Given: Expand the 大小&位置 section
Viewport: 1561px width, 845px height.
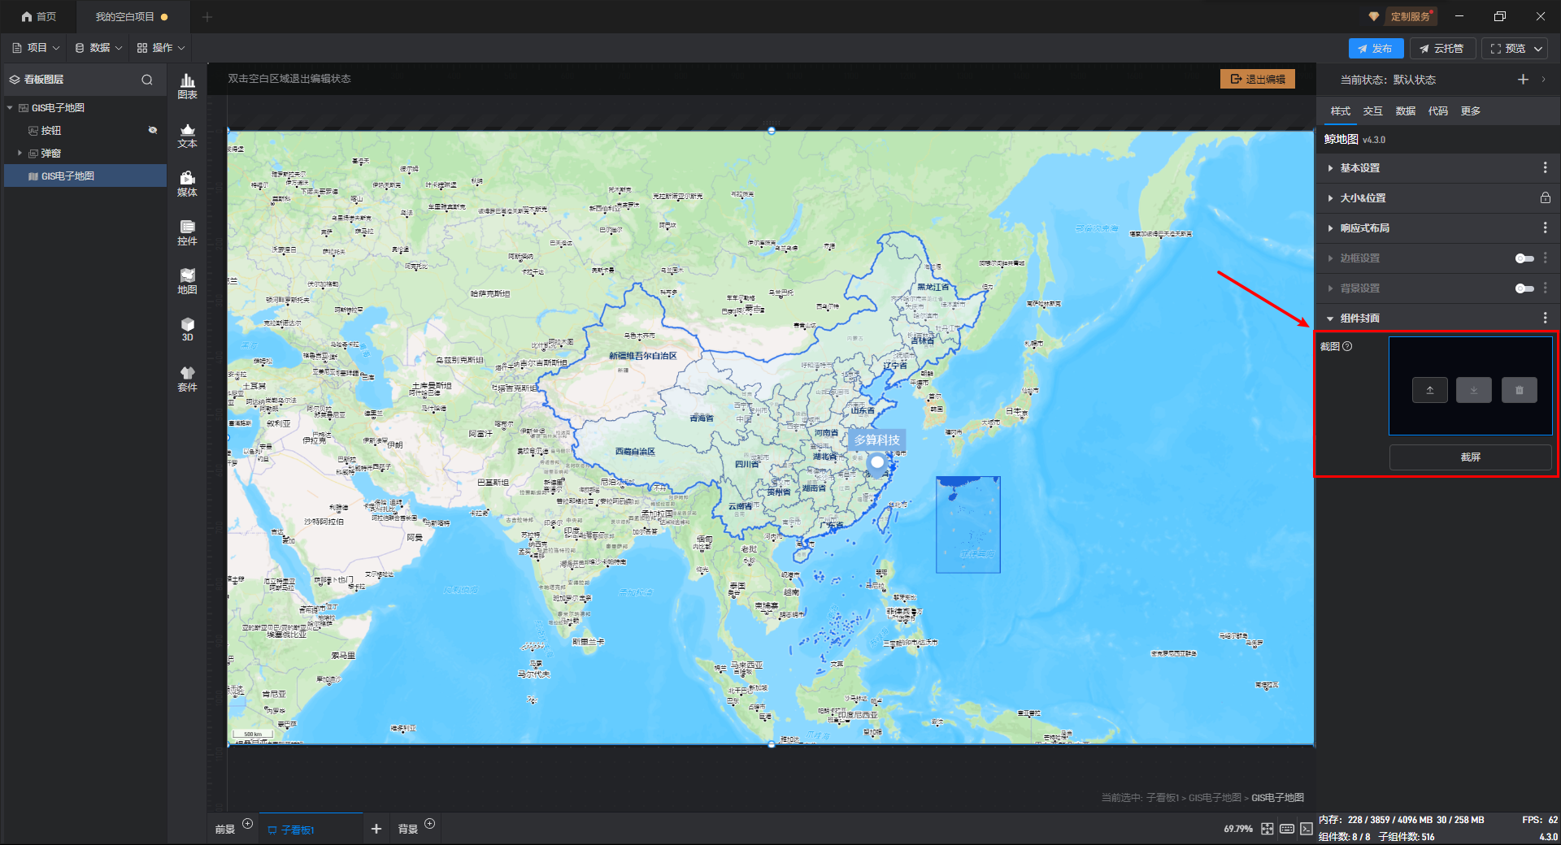Looking at the screenshot, I should click(x=1330, y=198).
